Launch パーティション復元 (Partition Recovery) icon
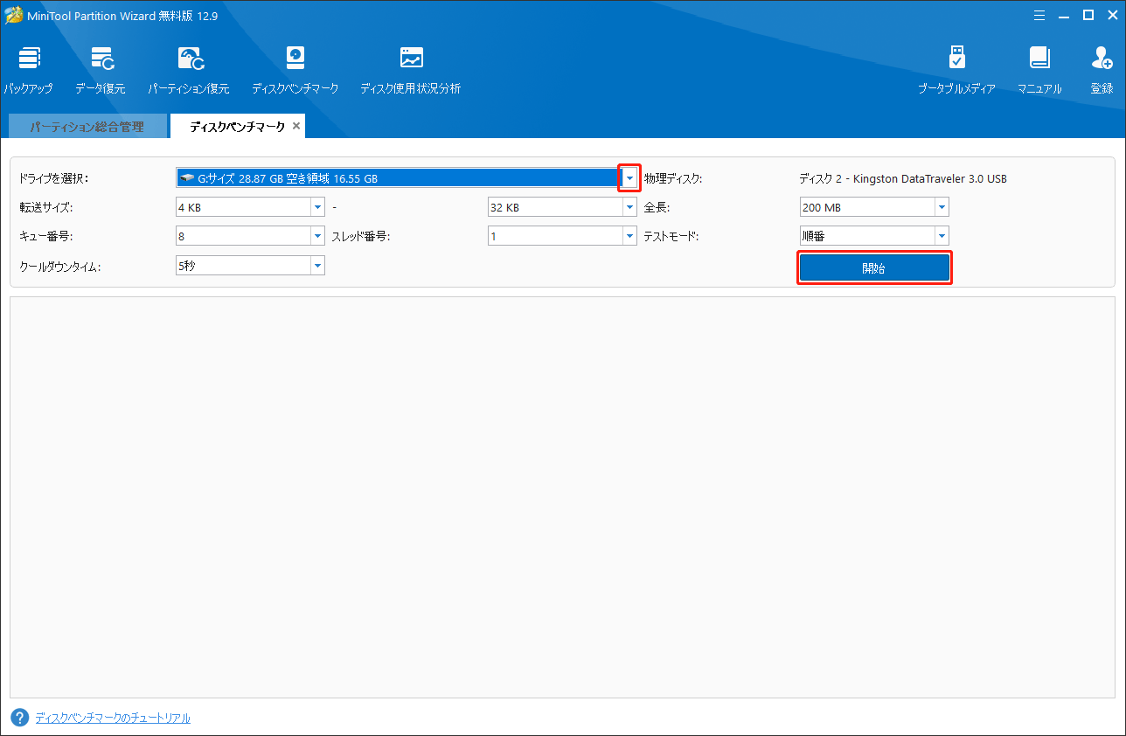1126x736 pixels. (190, 59)
